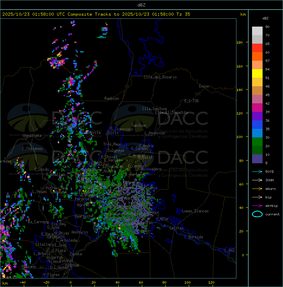Image resolution: width=283 pixels, height=287 pixels.
Task: Click the 'Zapata' map label
Action: click(x=76, y=254)
